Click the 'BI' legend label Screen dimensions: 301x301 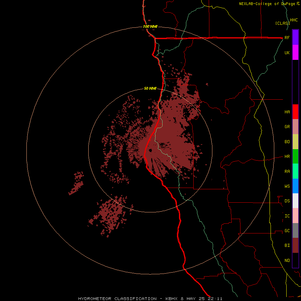pos(287,245)
